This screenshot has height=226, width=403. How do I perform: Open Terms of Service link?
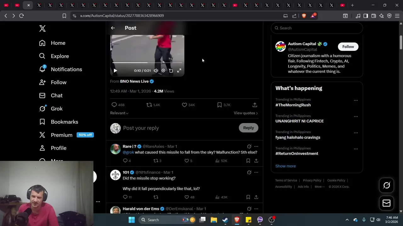(286, 180)
